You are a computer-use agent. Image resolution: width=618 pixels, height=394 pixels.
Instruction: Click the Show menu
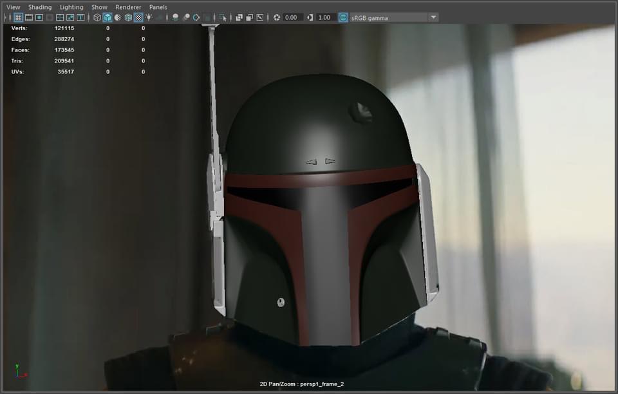tap(99, 7)
